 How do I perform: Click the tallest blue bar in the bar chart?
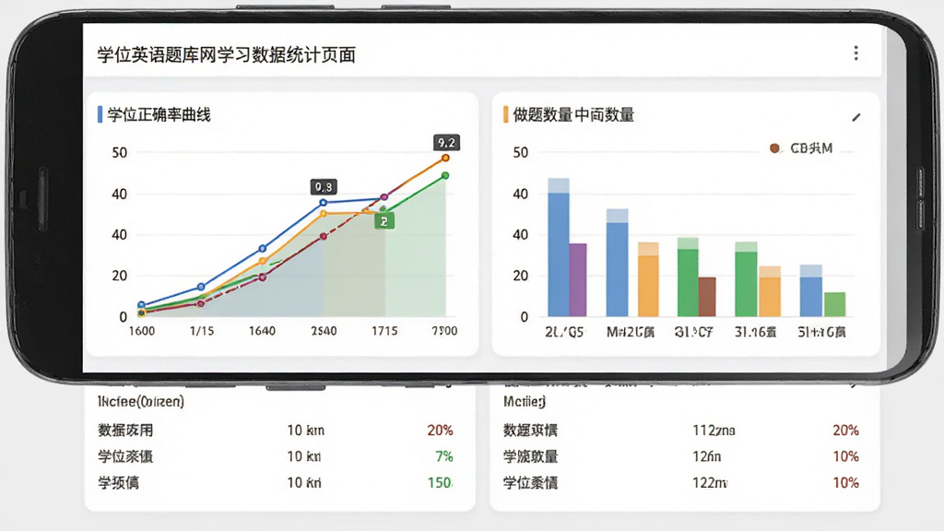pos(559,247)
